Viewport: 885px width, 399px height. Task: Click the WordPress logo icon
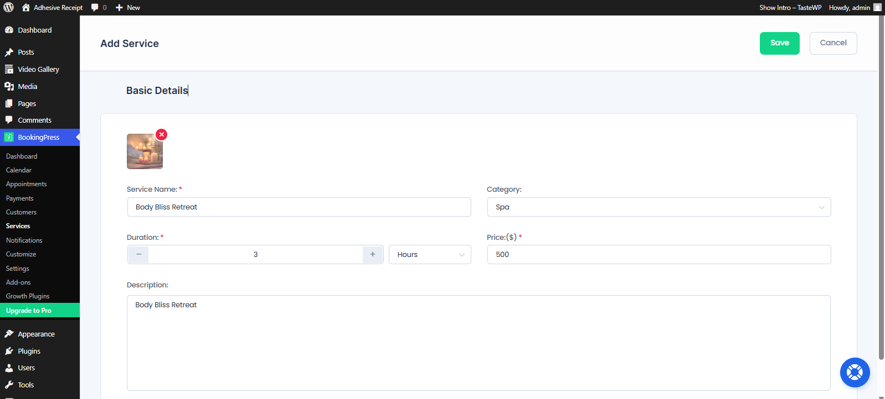8,8
